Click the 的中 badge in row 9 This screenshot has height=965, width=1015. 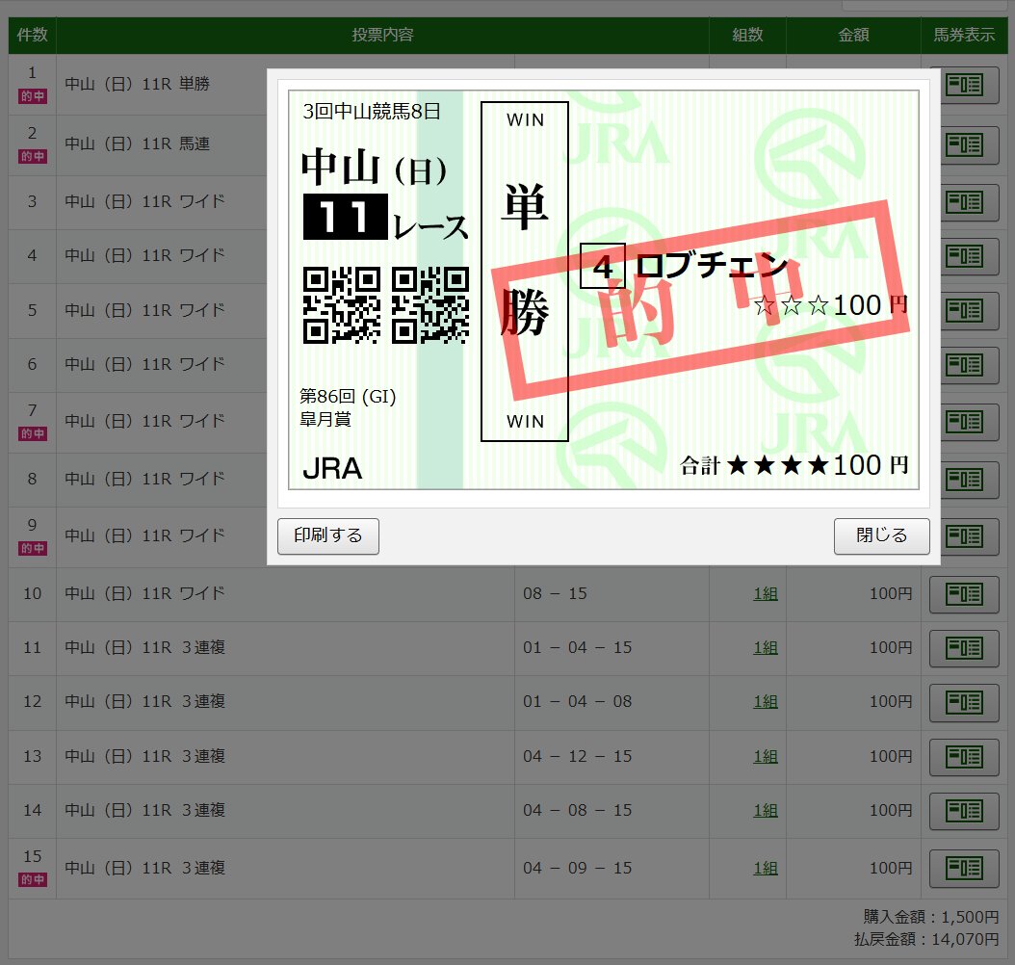[x=33, y=548]
